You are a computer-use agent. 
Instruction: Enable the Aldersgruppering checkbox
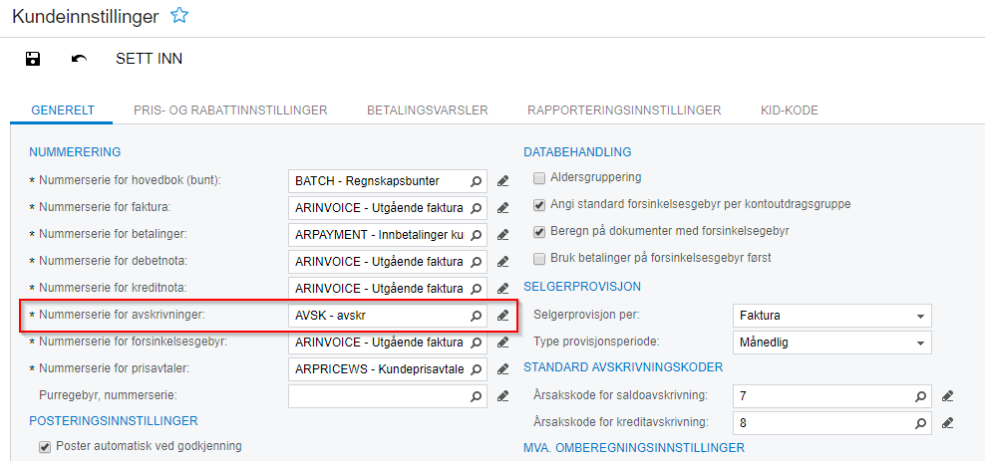539,178
